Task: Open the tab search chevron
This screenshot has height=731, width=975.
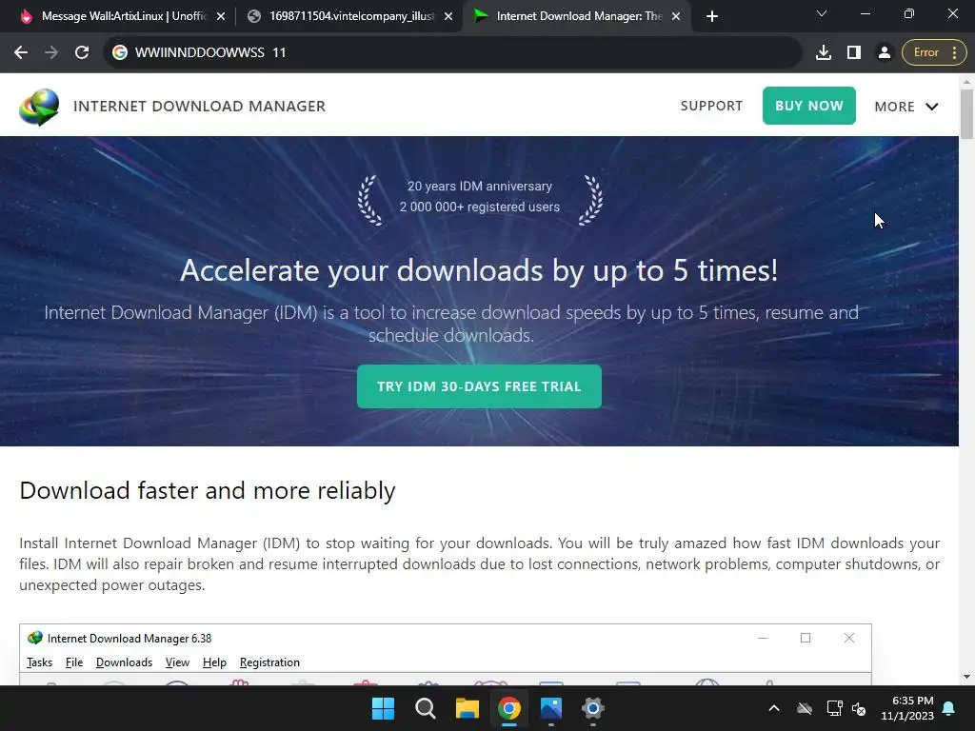Action: pos(822,13)
